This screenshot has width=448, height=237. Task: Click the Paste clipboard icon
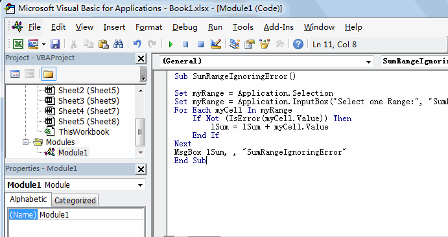104,44
